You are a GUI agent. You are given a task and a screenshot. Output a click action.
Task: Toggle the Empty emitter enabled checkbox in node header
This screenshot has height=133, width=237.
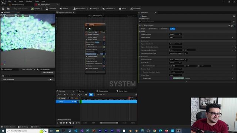pos(88,25)
